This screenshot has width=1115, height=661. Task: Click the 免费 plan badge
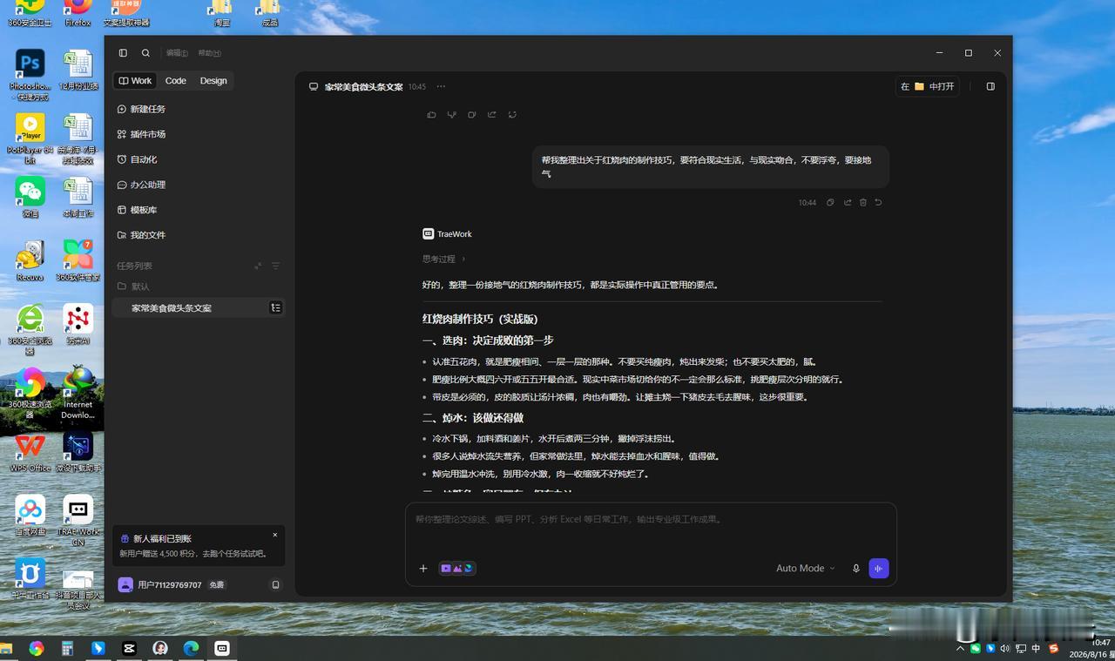(x=217, y=585)
